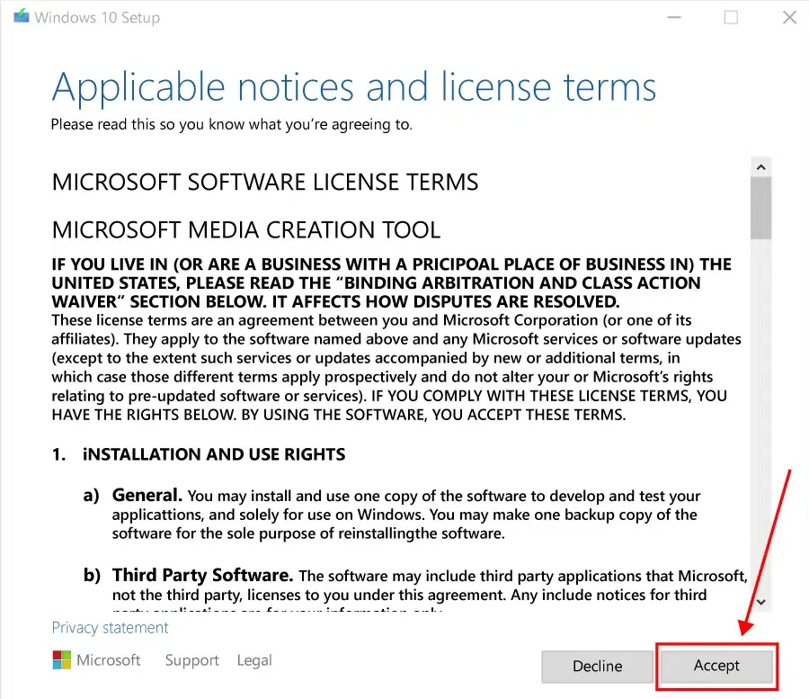
Task: Click the Windows 10 Setup title icon
Action: coord(22,16)
